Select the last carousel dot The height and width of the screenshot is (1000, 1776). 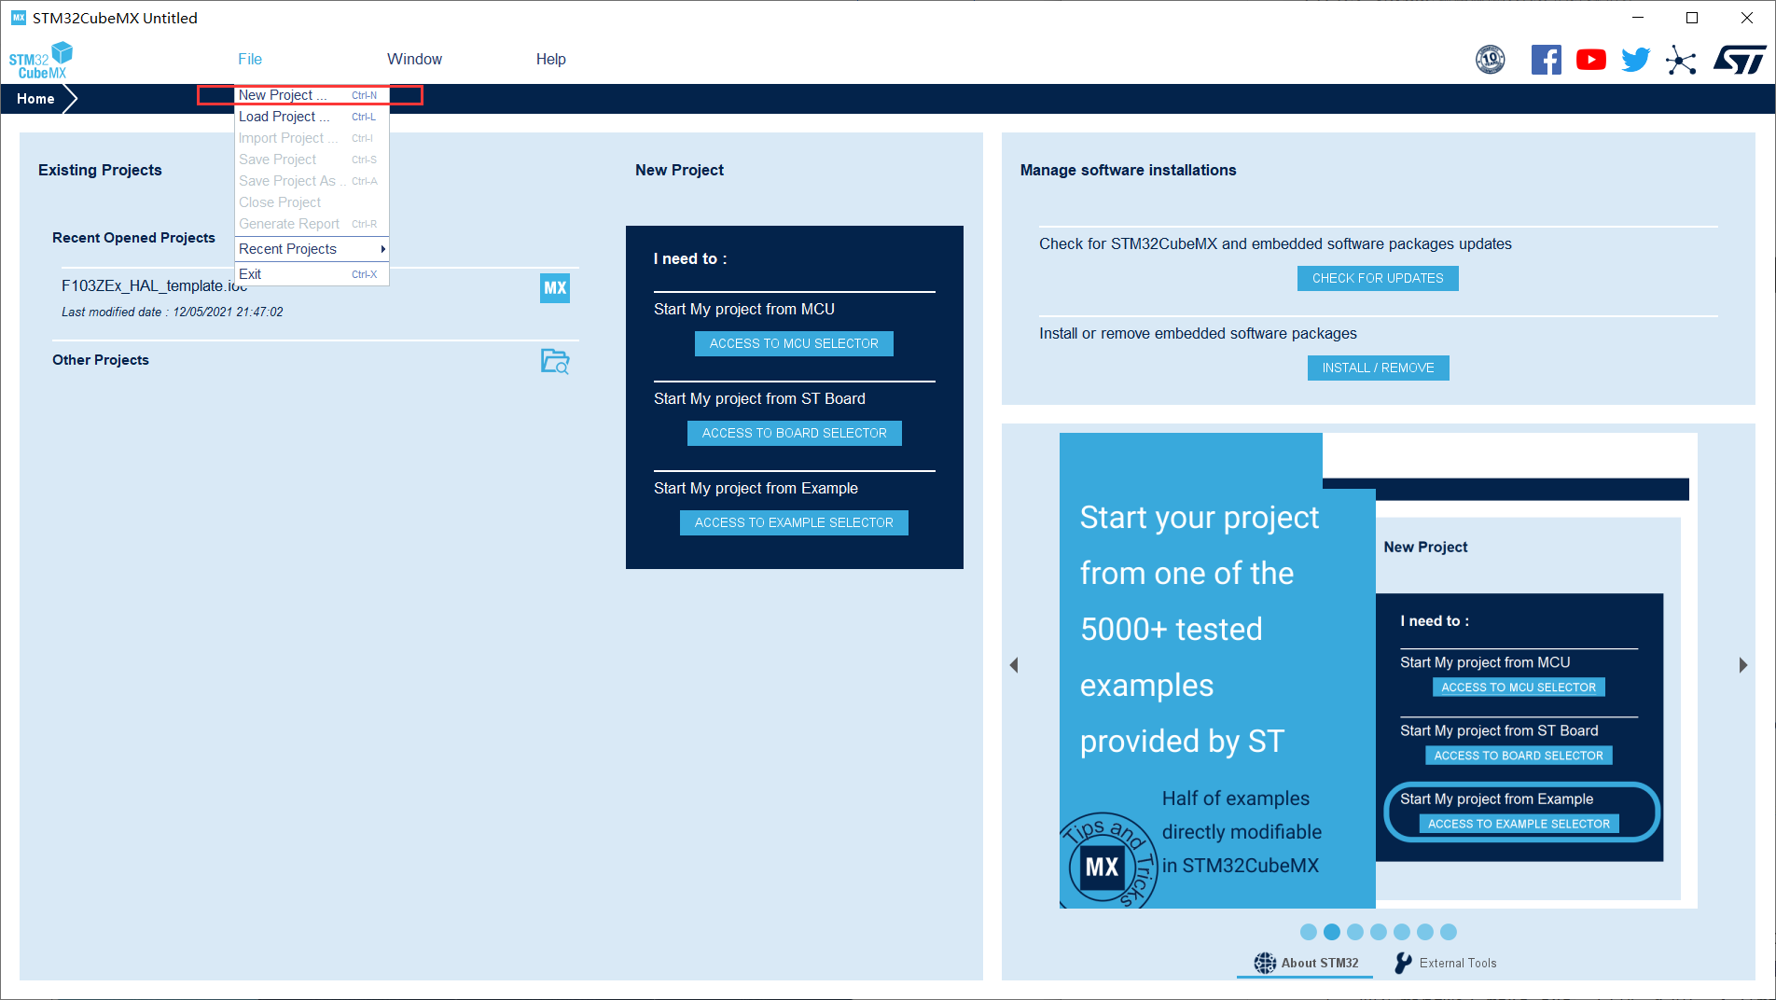click(x=1448, y=932)
